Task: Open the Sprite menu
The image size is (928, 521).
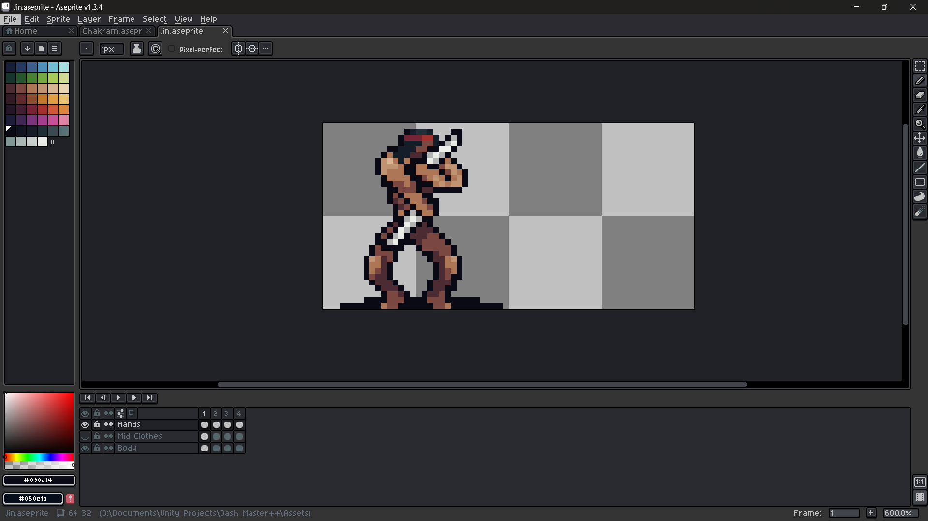Action: [x=58, y=19]
